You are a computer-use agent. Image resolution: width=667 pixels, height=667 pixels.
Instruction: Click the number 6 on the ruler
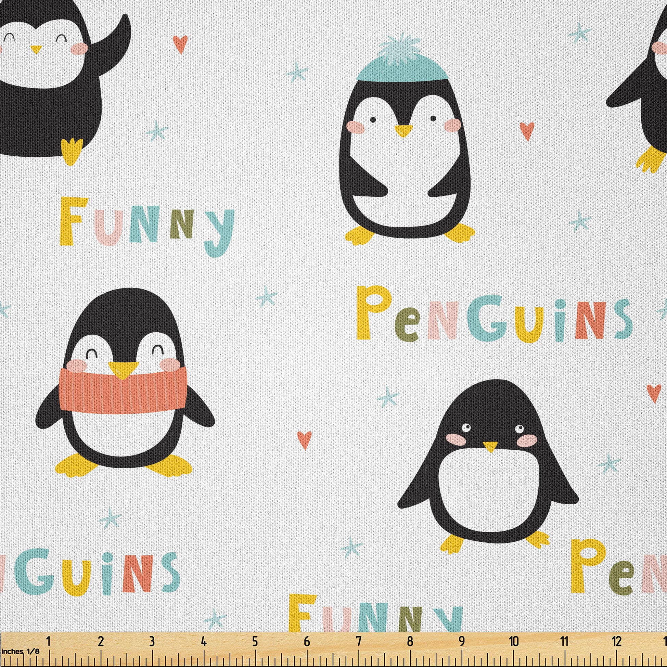tap(307, 642)
